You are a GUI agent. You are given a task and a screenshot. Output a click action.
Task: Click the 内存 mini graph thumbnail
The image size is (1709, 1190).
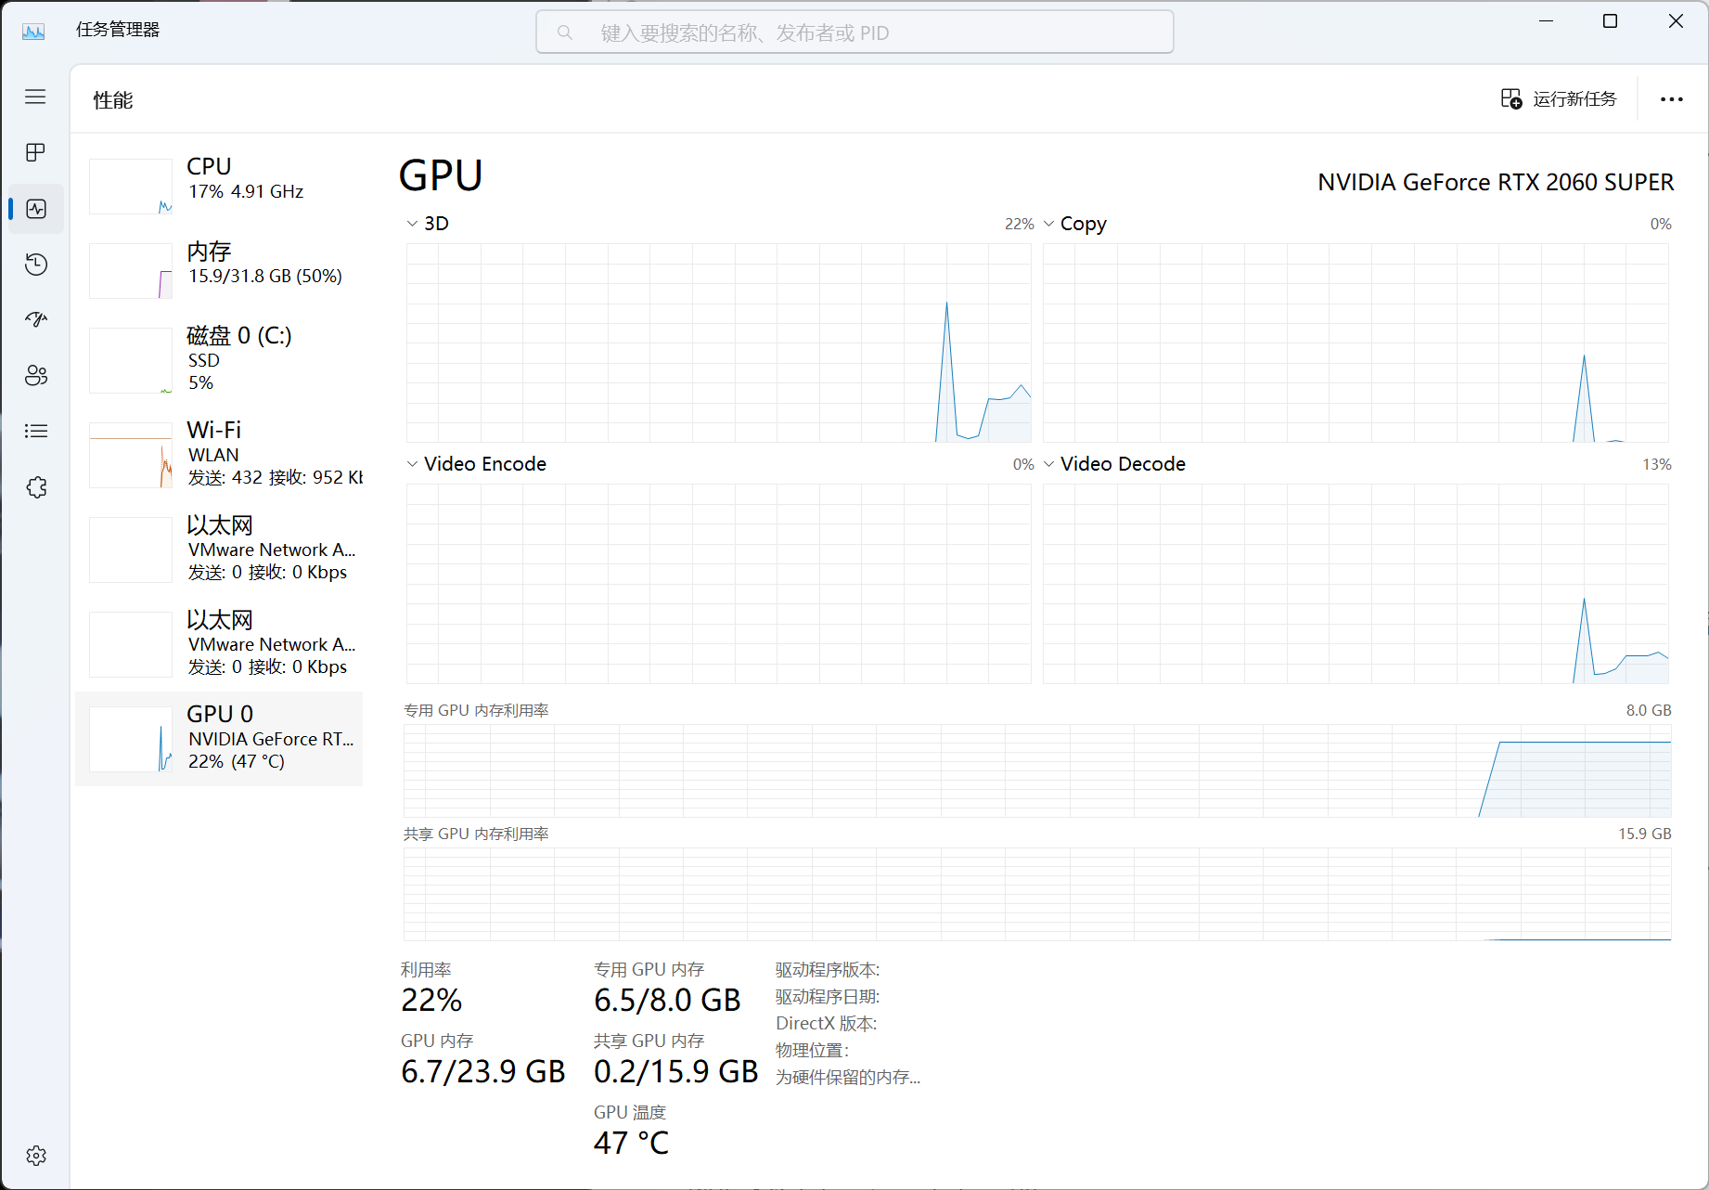131,271
